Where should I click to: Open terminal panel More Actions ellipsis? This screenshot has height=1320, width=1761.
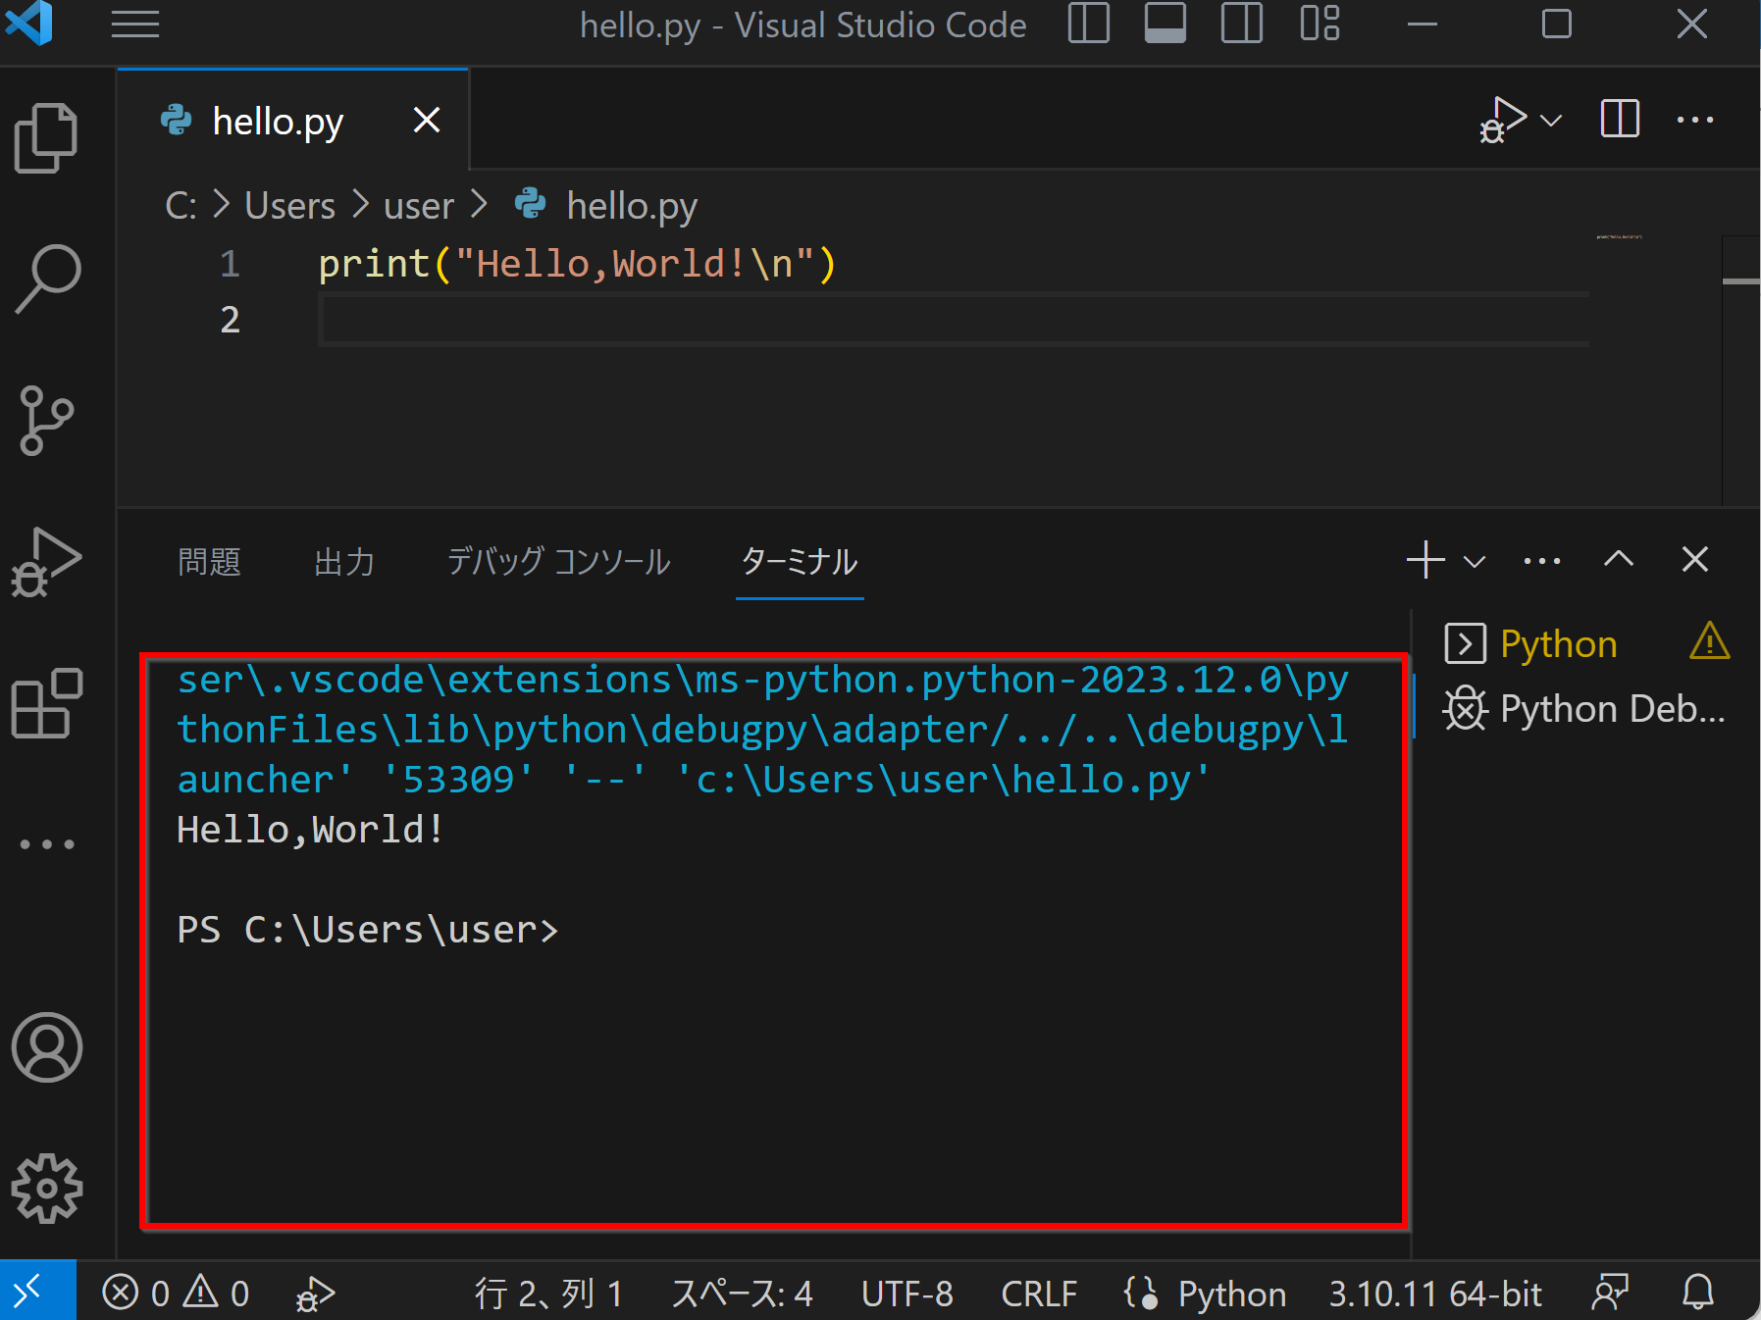tap(1542, 561)
